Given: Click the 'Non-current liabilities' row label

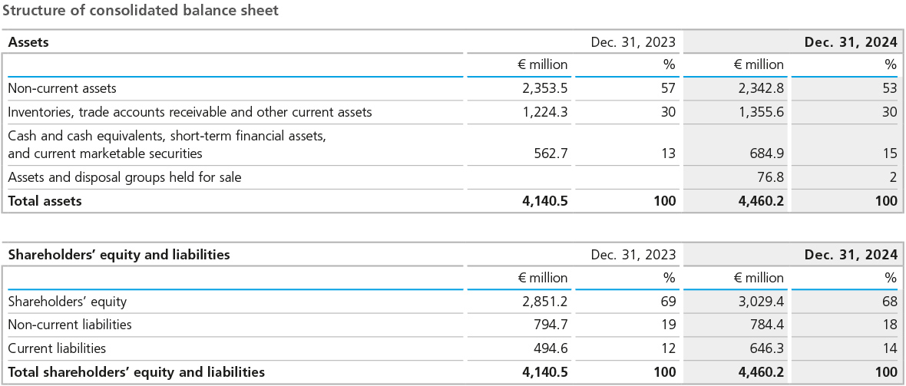Looking at the screenshot, I should point(70,325).
